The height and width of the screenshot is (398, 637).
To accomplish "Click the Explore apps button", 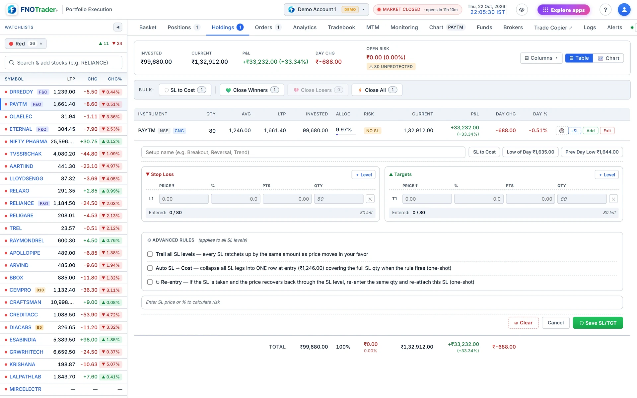I will pos(564,10).
